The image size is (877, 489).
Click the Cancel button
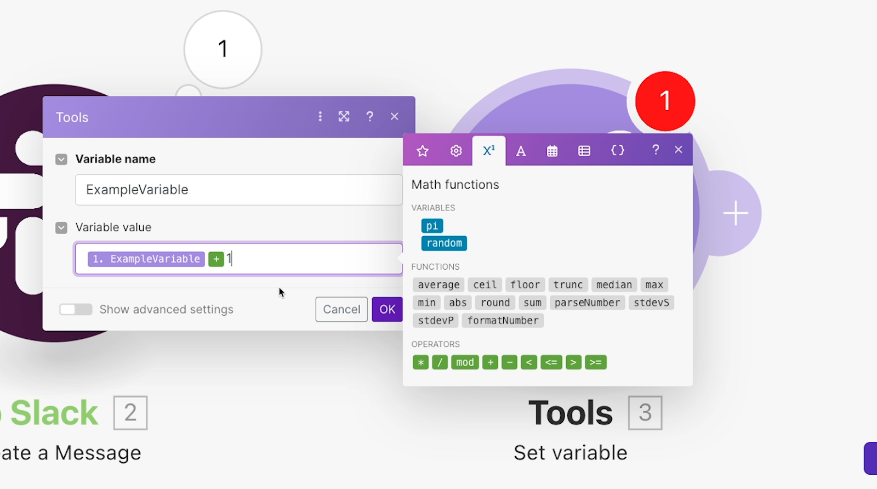pyautogui.click(x=341, y=309)
